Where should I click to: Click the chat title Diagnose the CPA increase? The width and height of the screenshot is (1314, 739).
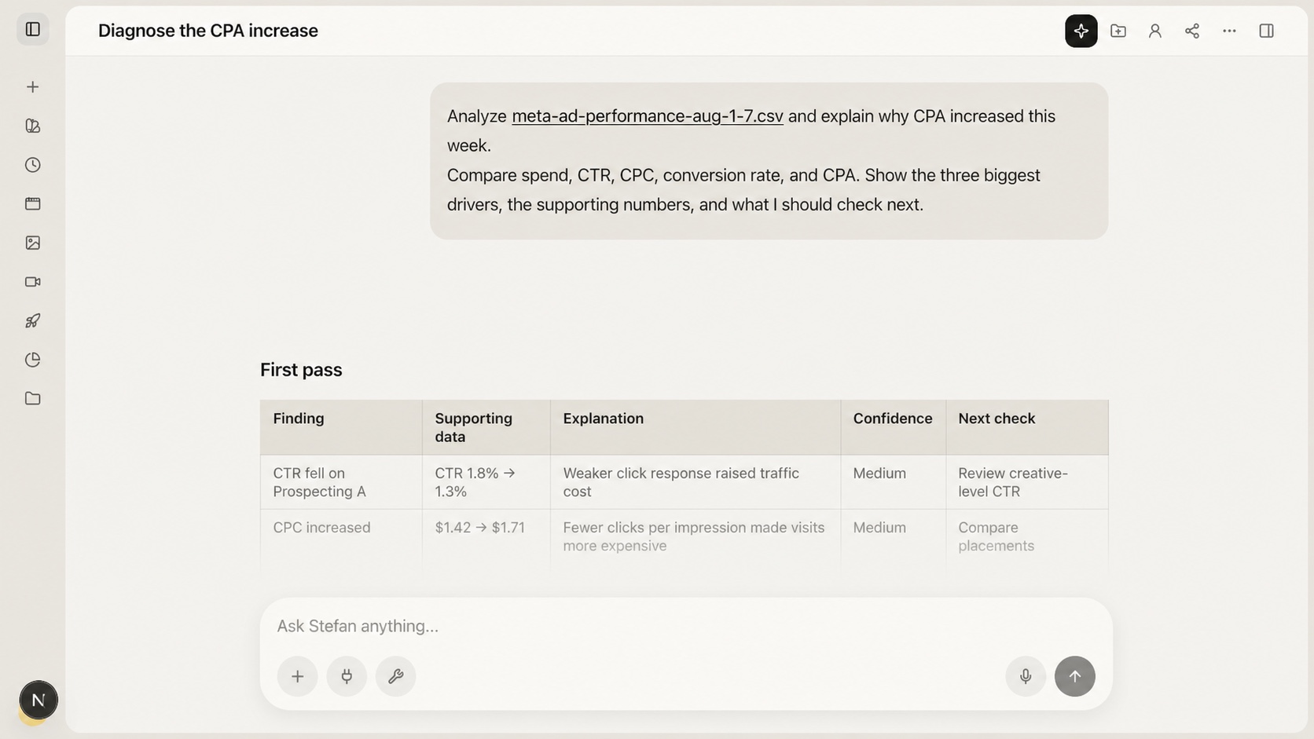[208, 31]
